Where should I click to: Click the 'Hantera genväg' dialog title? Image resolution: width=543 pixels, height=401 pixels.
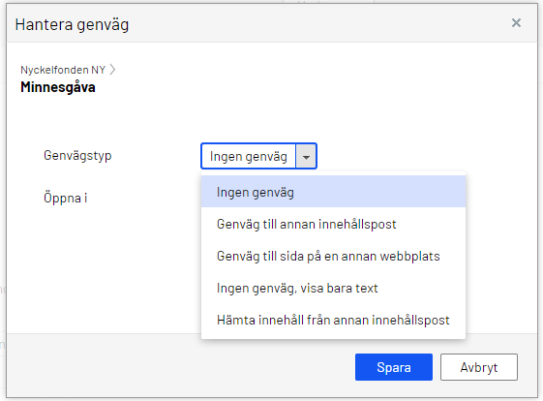point(72,24)
